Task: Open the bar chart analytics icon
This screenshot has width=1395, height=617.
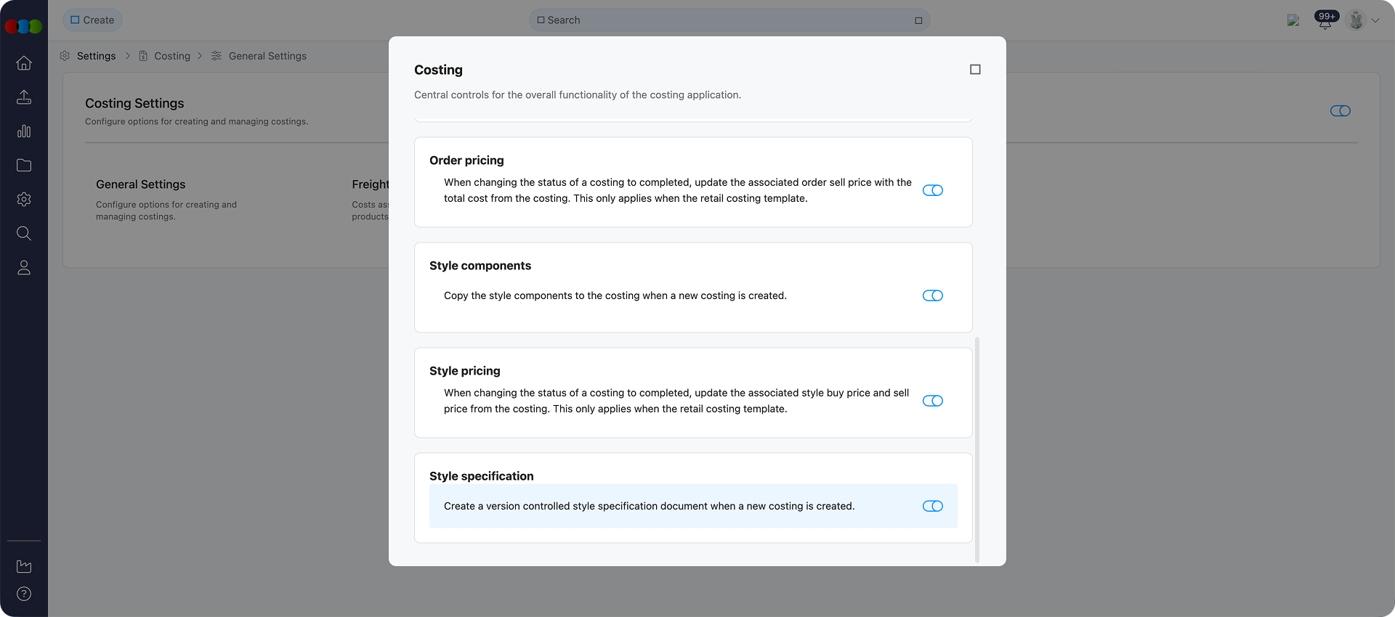Action: click(24, 131)
